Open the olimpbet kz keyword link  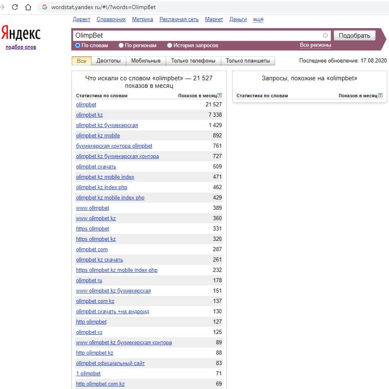89,115
